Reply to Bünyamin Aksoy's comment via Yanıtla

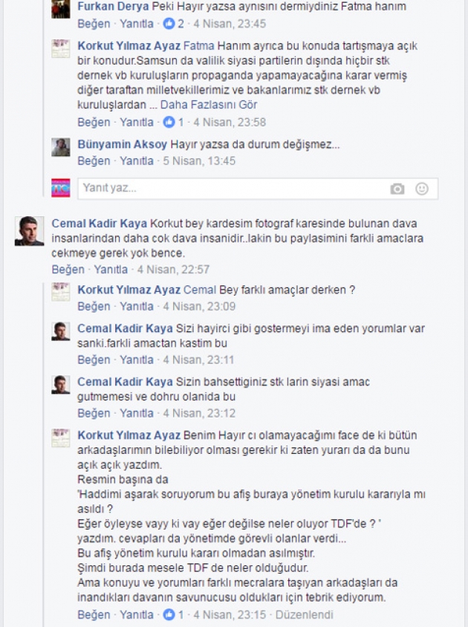coord(137,160)
